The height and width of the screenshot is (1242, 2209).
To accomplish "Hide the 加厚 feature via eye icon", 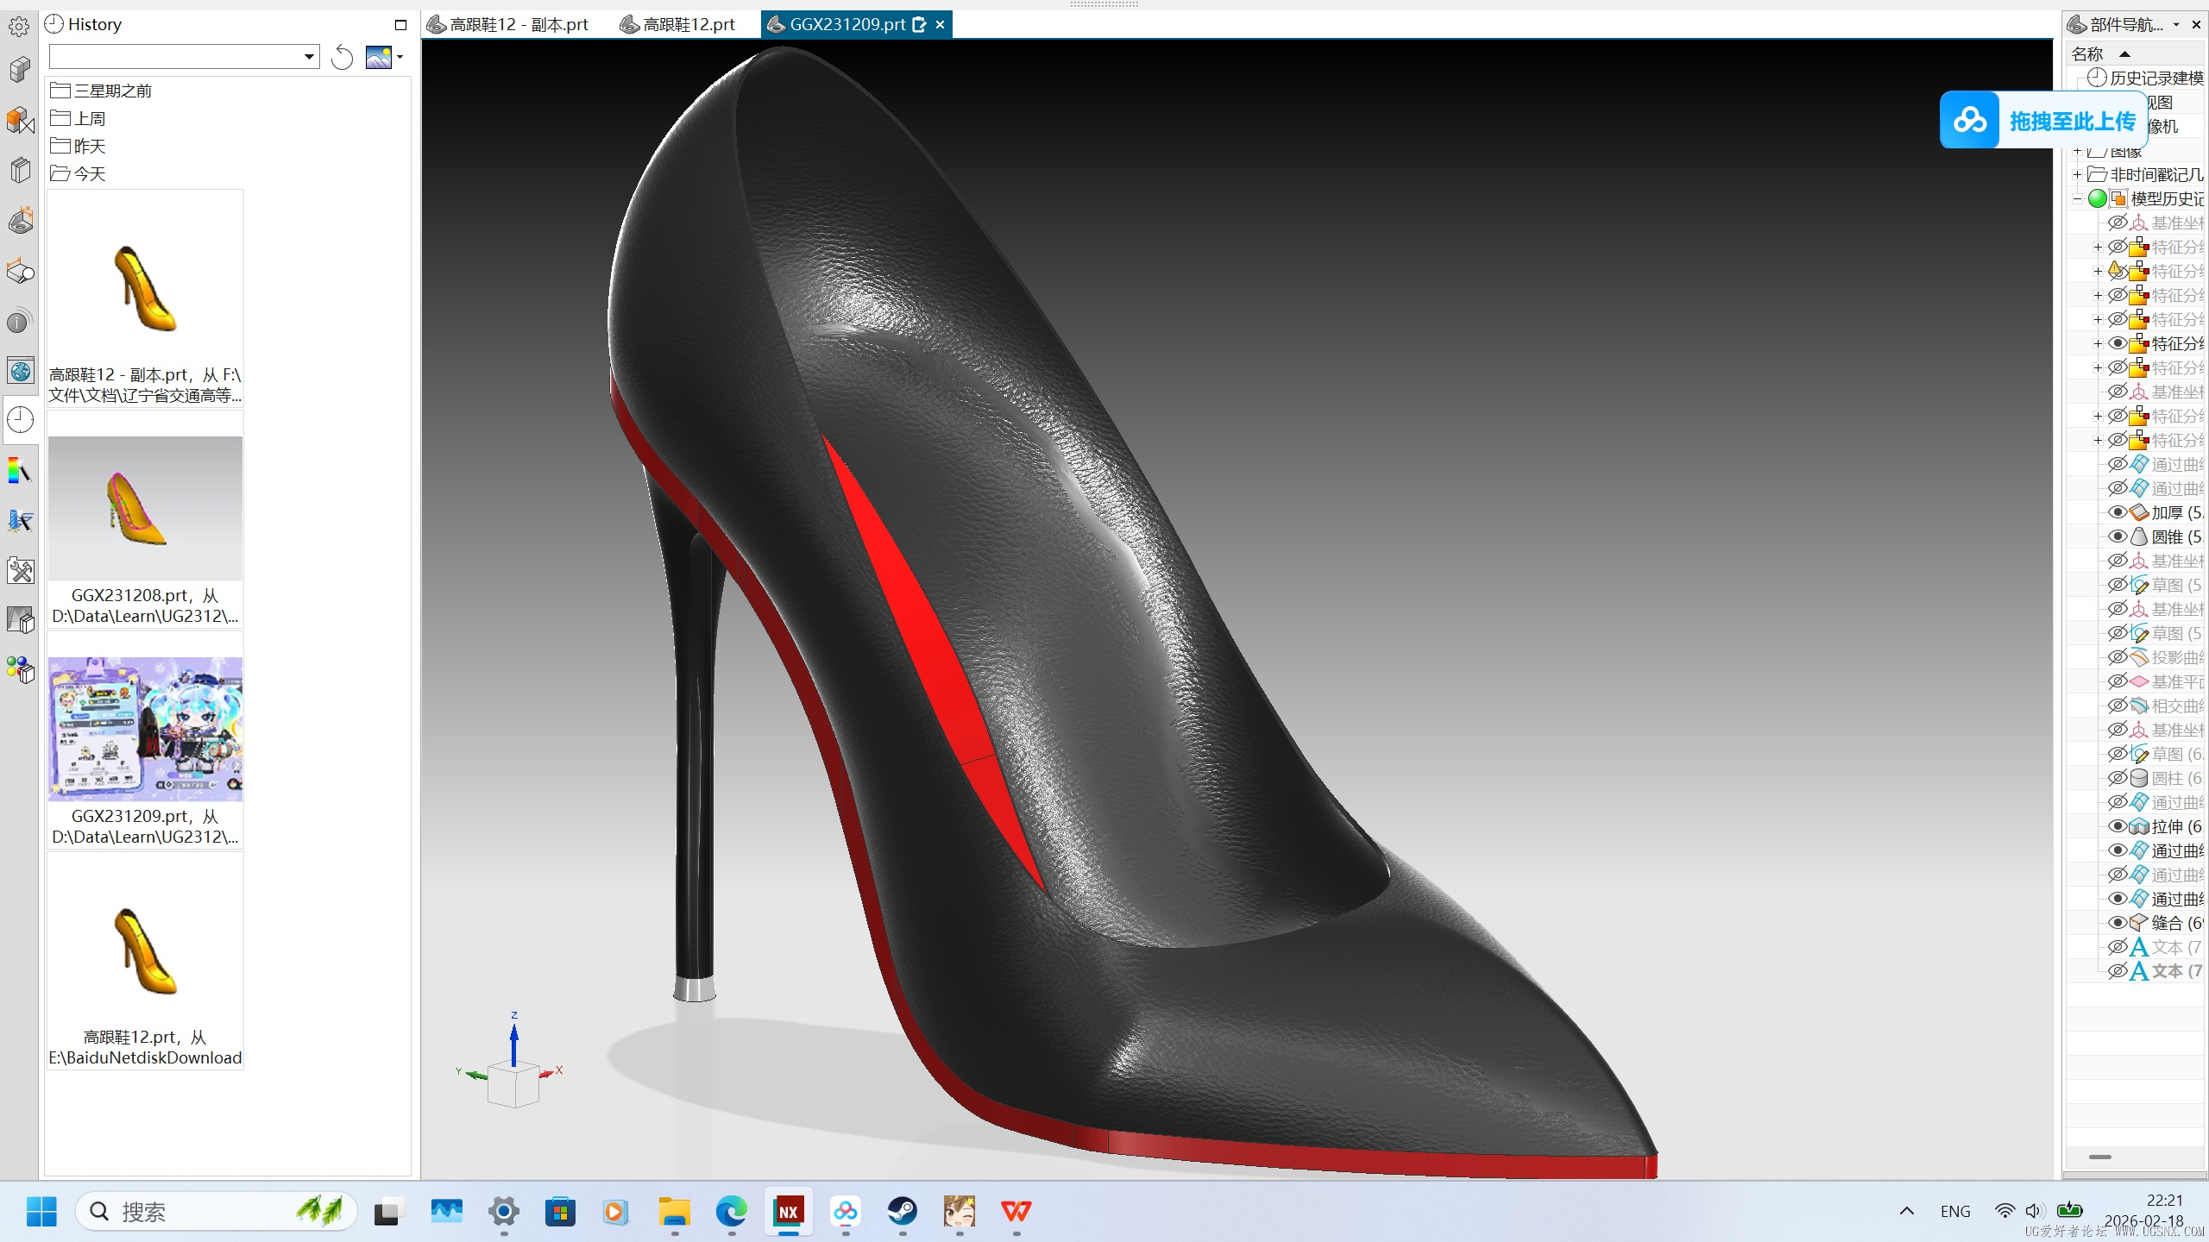I will [x=2118, y=512].
